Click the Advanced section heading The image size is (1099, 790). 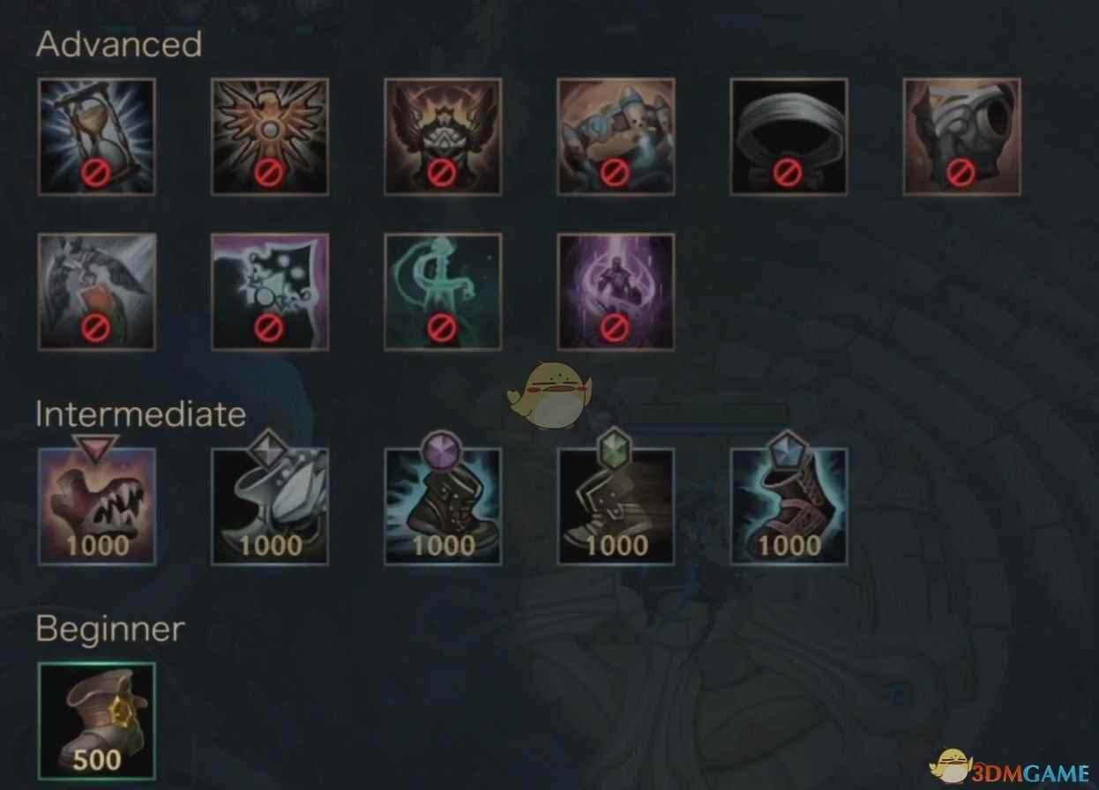pos(119,44)
